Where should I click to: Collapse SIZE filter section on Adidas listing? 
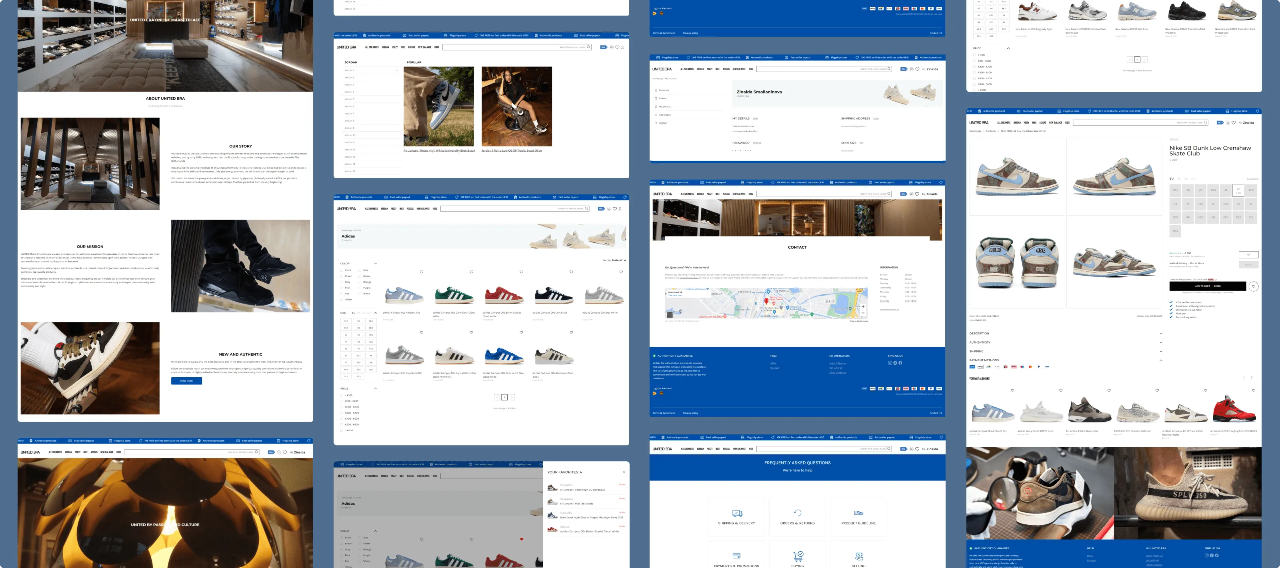pyautogui.click(x=375, y=313)
